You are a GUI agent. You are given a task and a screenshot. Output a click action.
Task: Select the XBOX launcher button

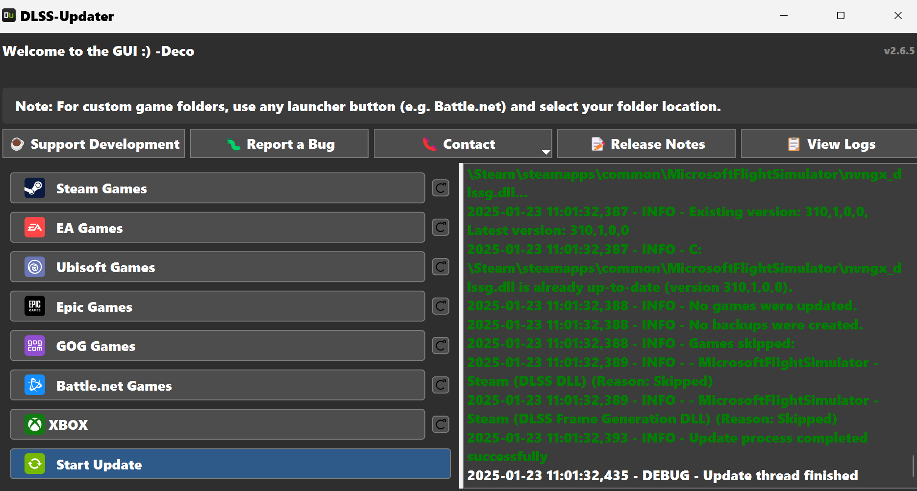coord(218,424)
